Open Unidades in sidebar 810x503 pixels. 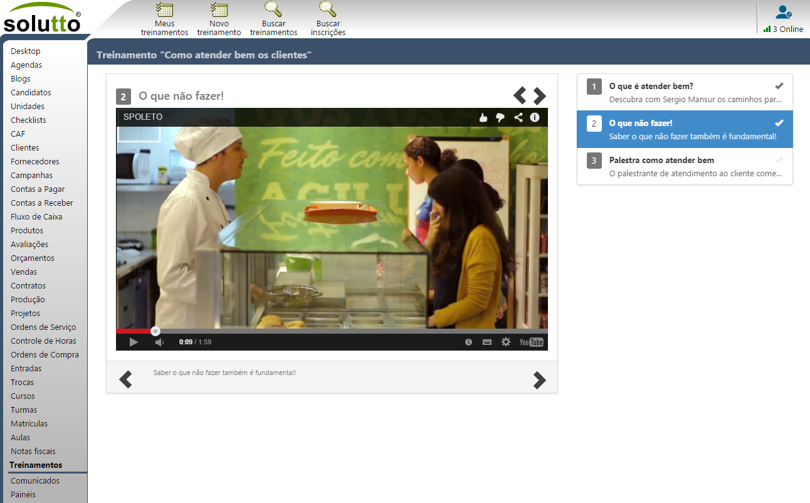28,107
